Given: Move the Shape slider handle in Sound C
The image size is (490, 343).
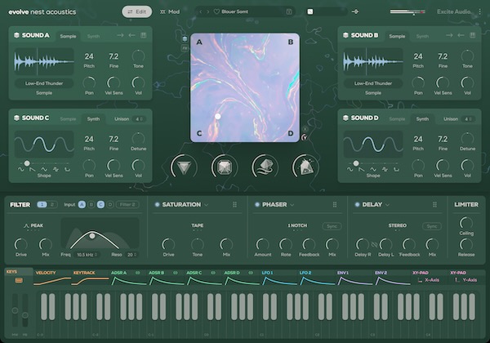Looking at the screenshot, I should 27,163.
